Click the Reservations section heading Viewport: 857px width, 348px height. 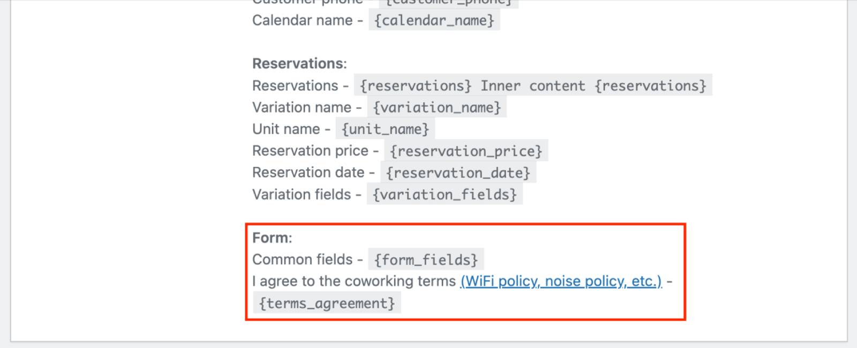point(299,64)
